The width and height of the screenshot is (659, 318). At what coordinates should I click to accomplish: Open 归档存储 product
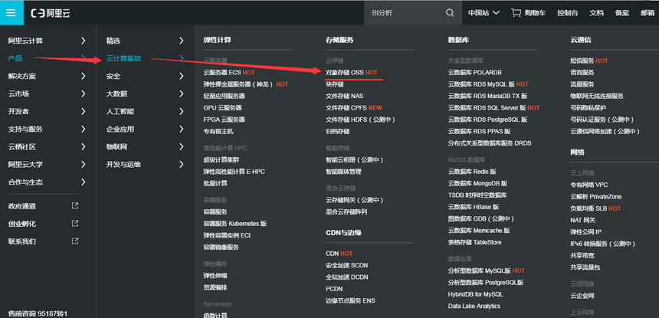click(x=337, y=131)
